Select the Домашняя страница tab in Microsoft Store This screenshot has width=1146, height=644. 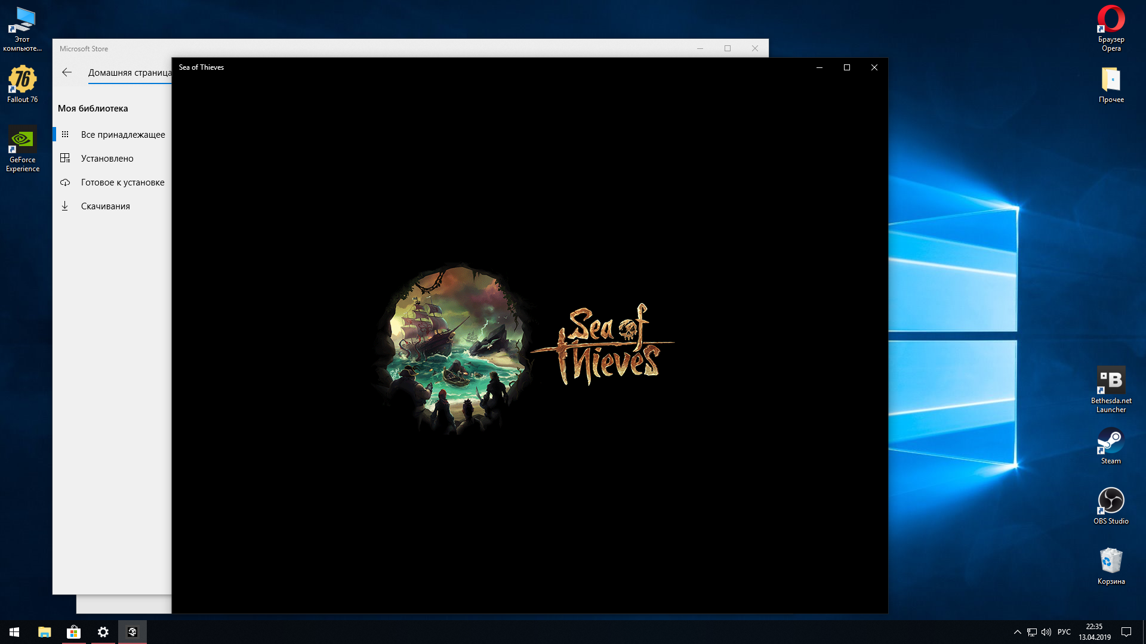(x=130, y=73)
